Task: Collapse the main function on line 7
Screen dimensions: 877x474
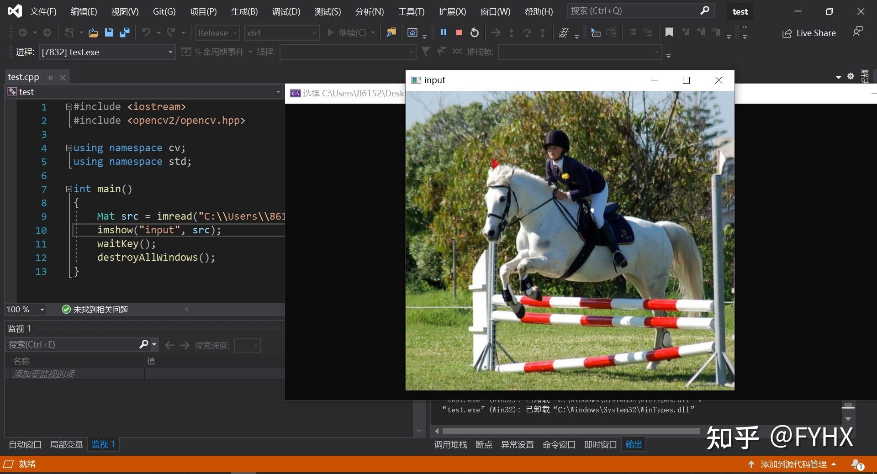Action: 69,189
